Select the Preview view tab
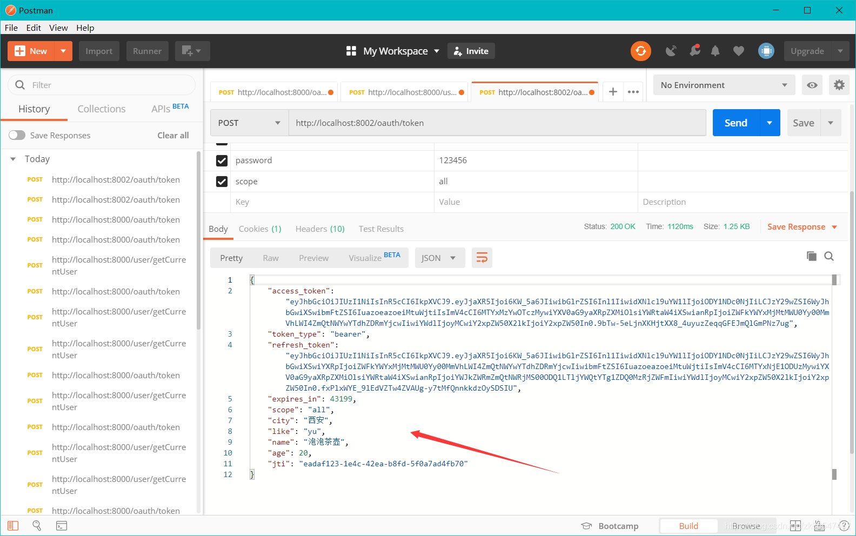This screenshot has width=856, height=536. point(313,258)
